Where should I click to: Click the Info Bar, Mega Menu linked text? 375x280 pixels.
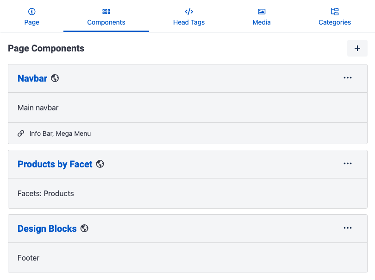pos(60,134)
